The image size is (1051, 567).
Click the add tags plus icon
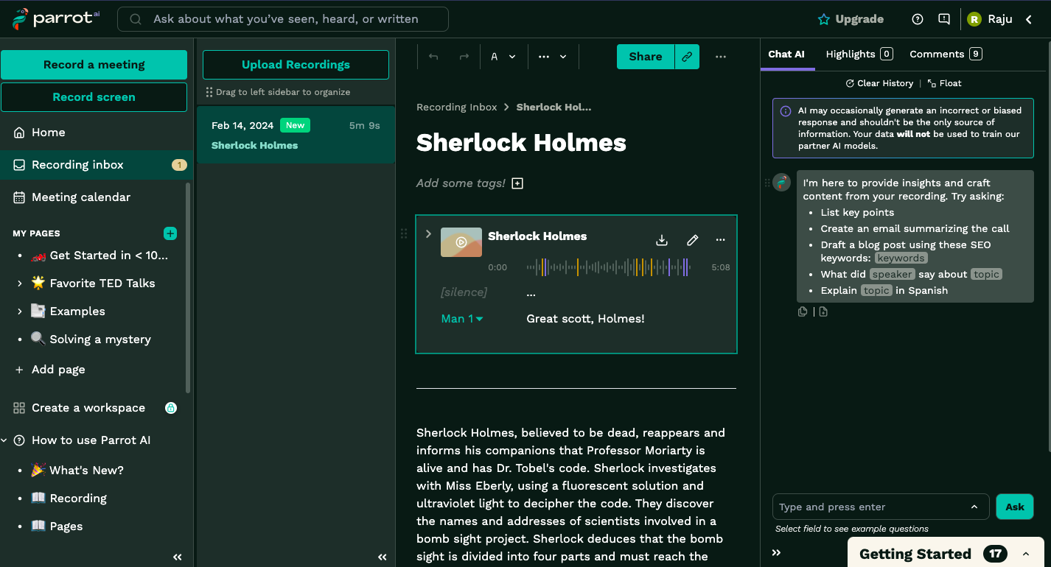517,183
